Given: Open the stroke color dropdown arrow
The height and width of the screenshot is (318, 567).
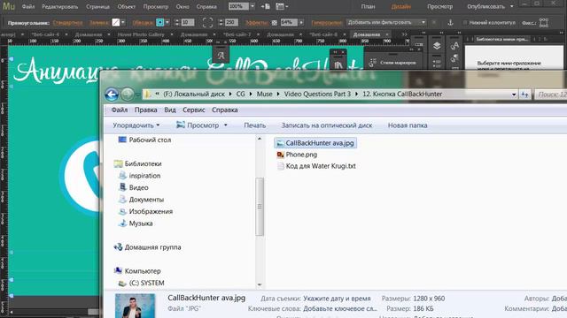Looking at the screenshot, I should pyautogui.click(x=167, y=22).
